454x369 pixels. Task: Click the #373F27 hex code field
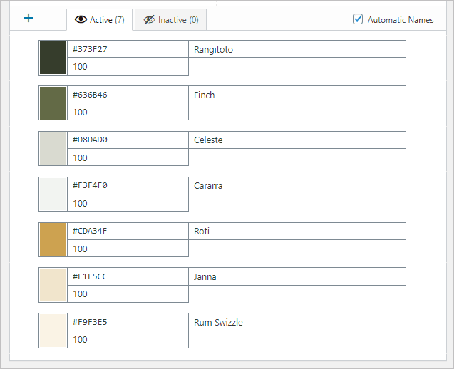[x=128, y=49]
